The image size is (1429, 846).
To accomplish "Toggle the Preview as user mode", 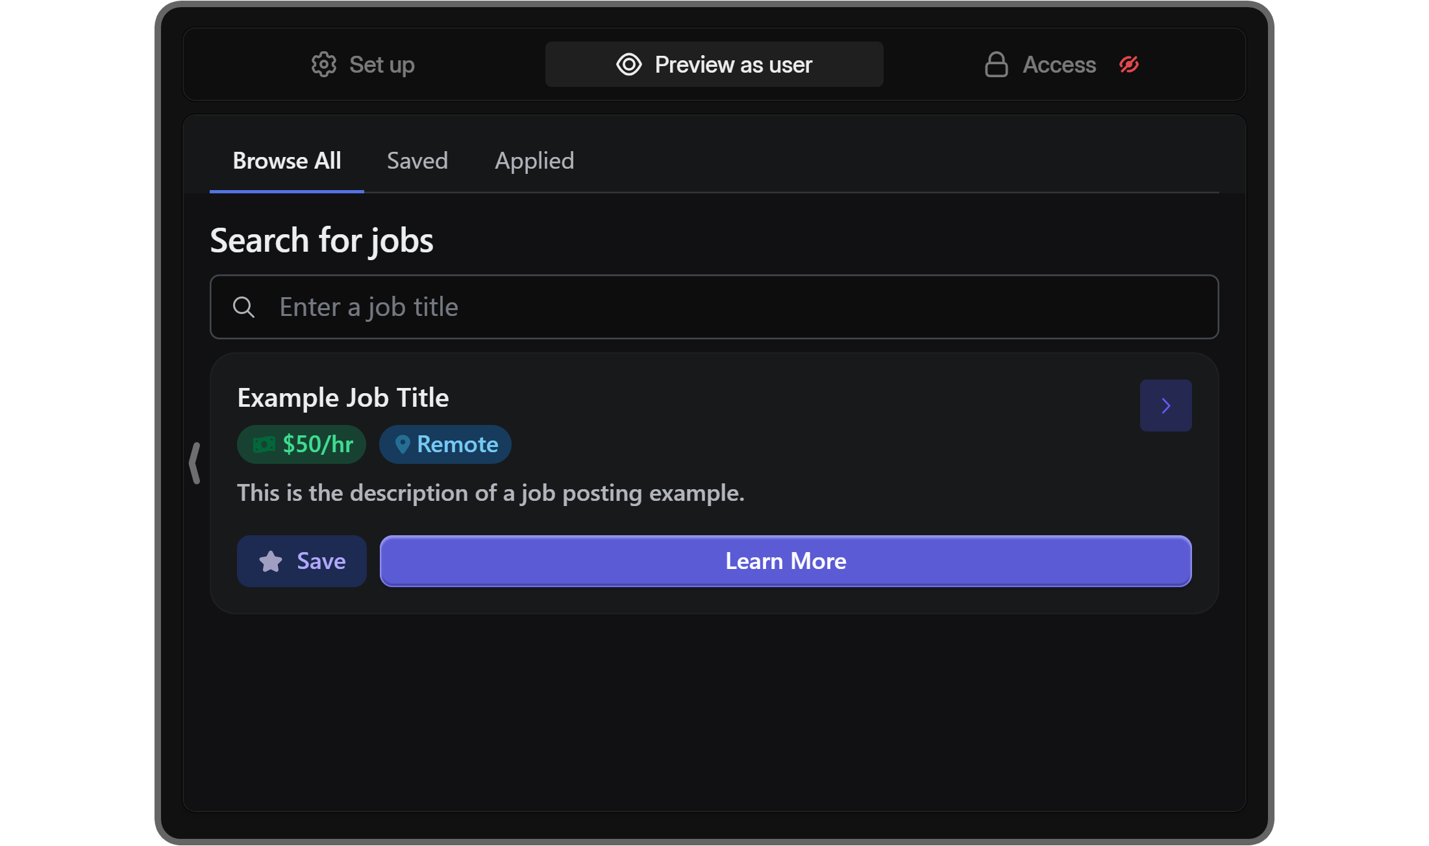I will point(714,64).
